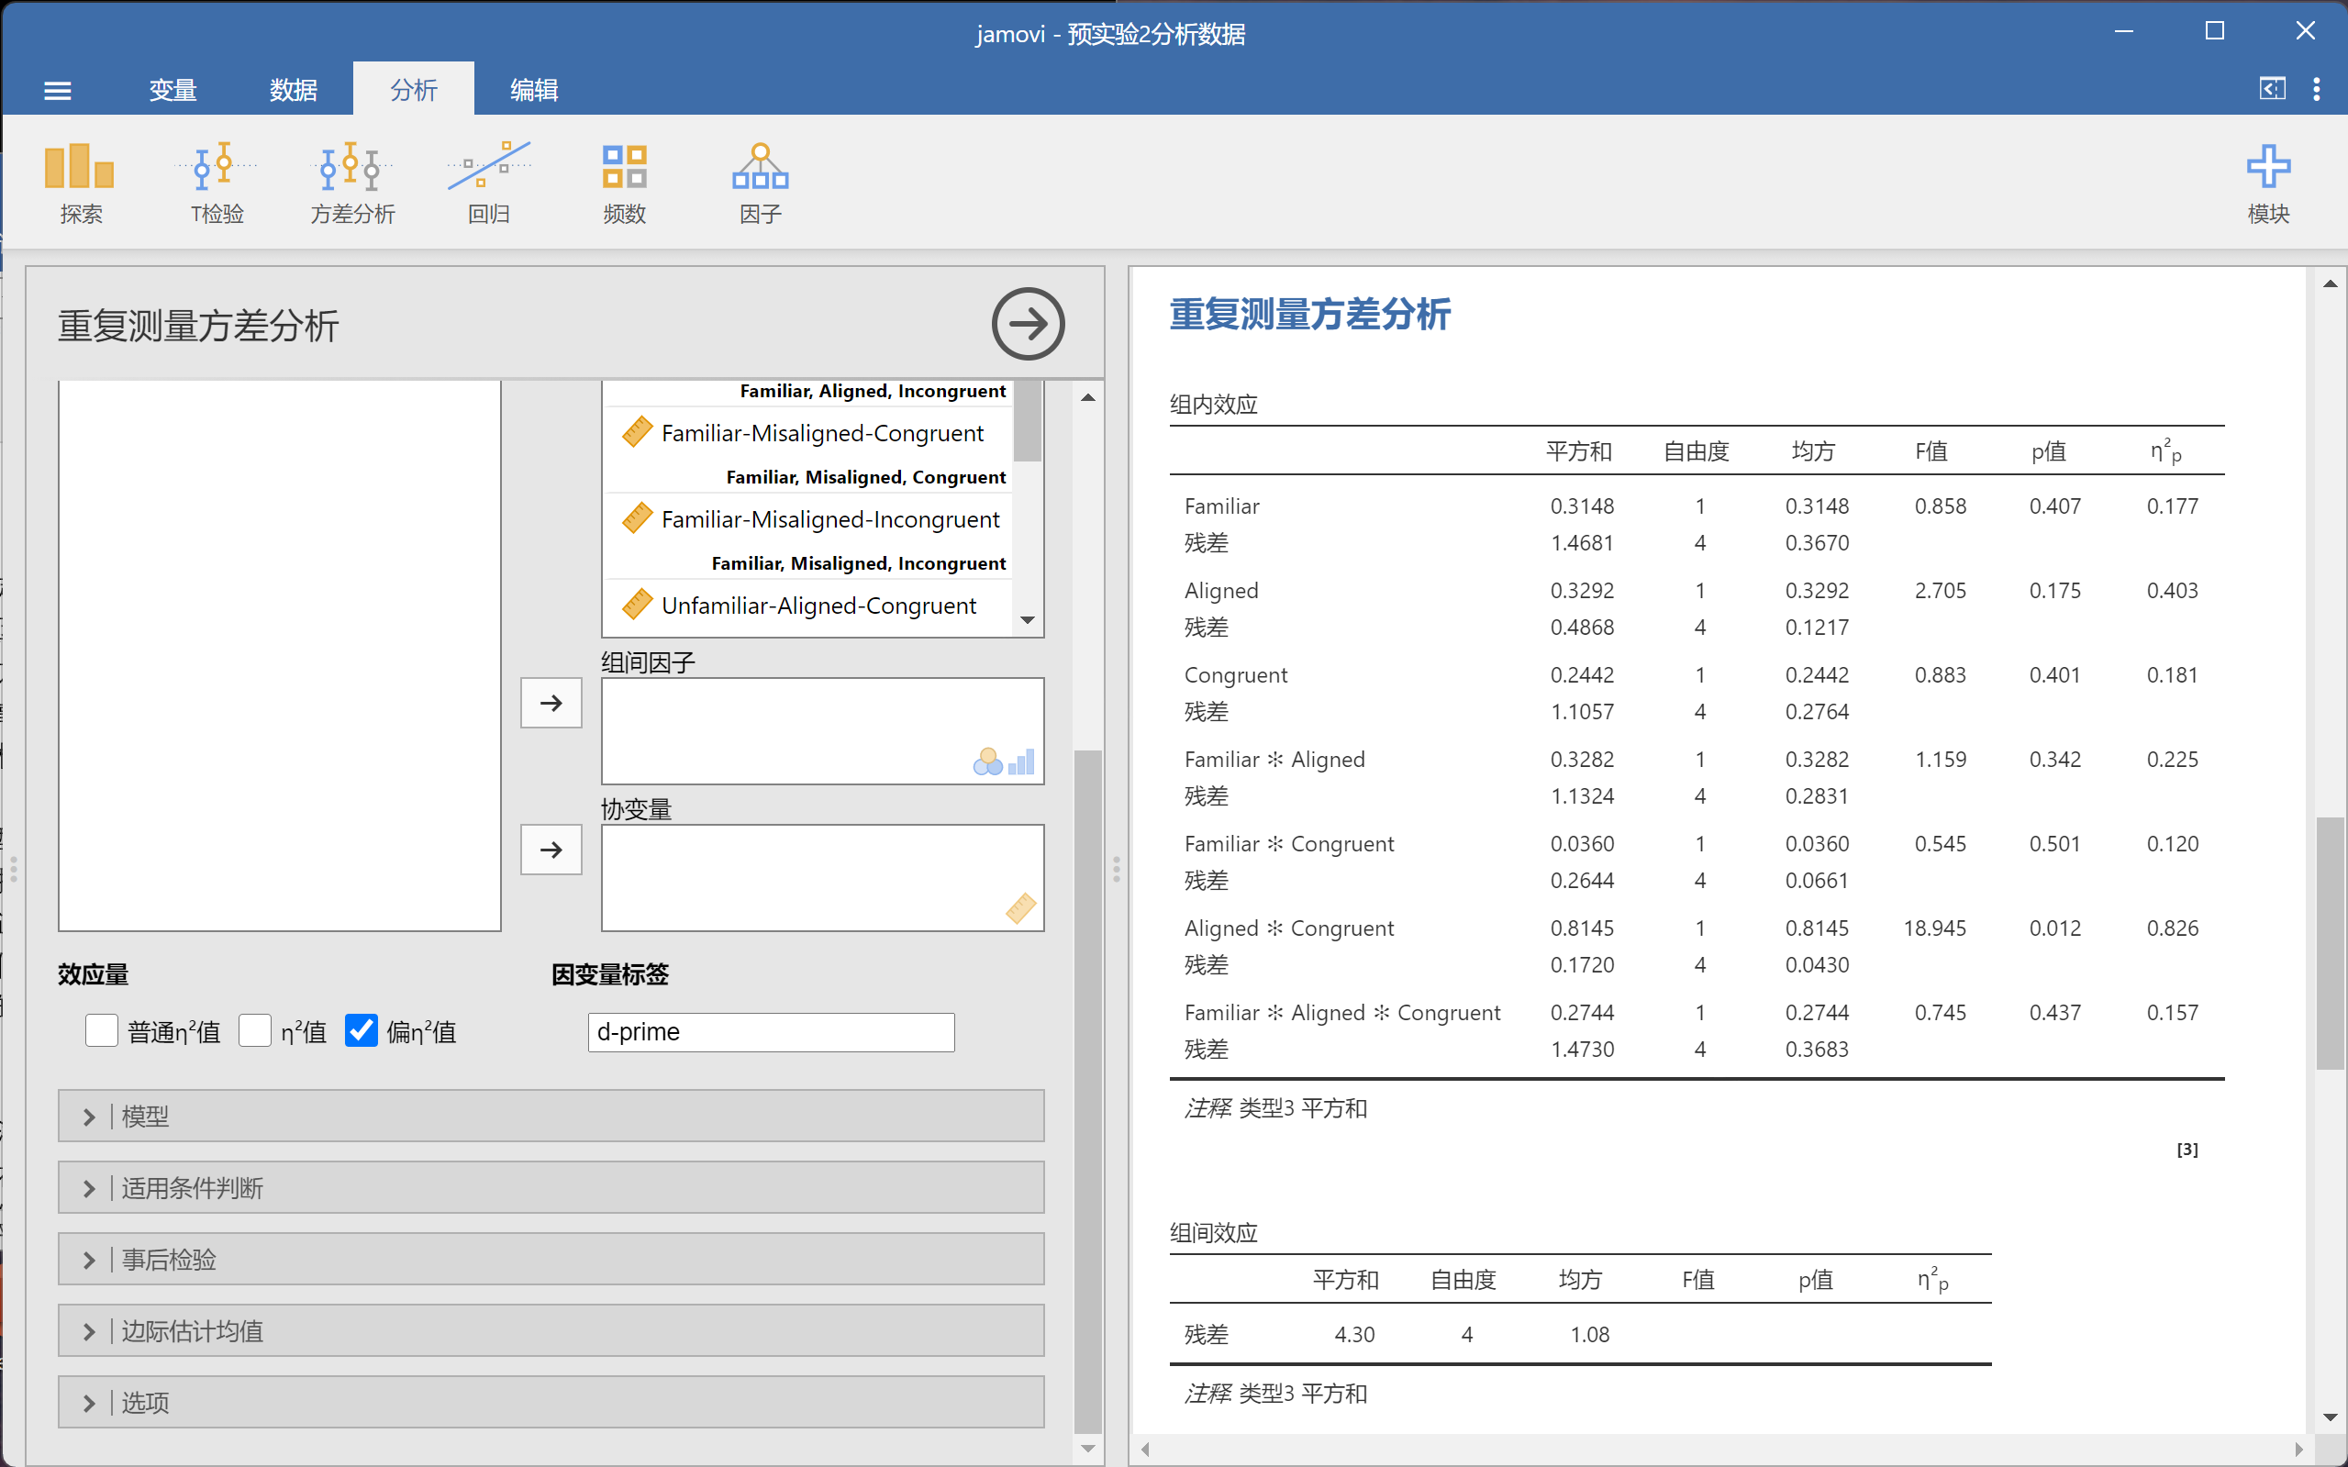Click the Familiar main effect row label
This screenshot has width=2348, height=1467.
(x=1221, y=506)
